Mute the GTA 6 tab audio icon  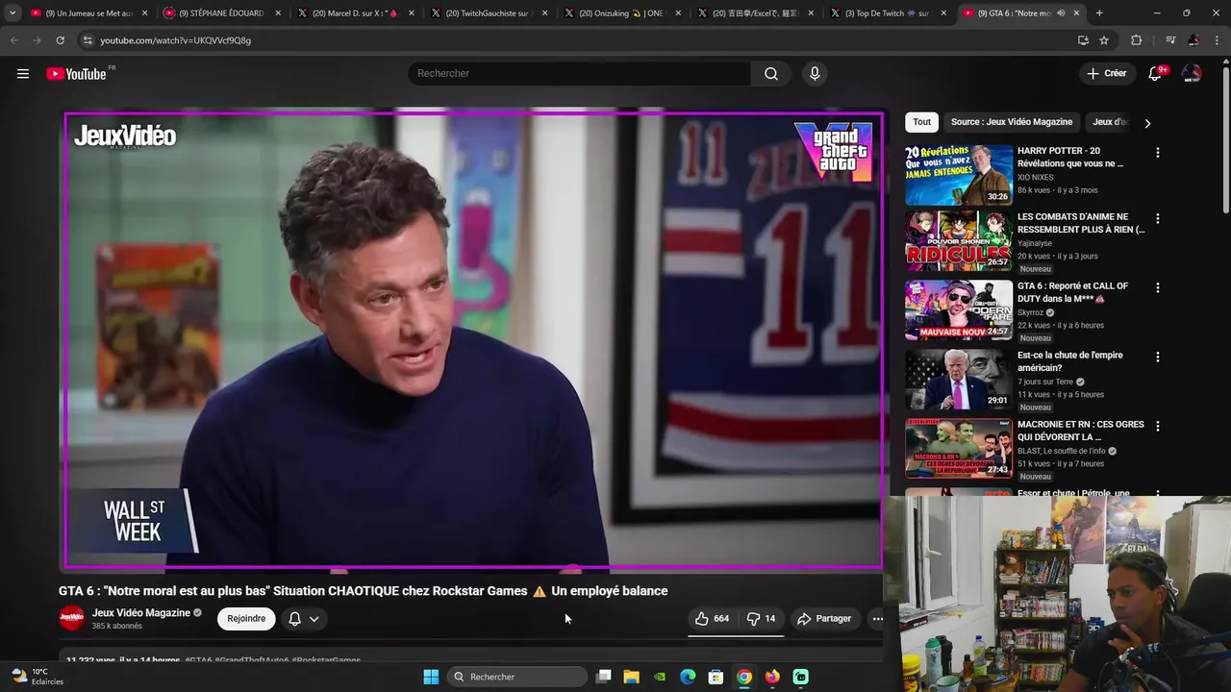pyautogui.click(x=1061, y=13)
